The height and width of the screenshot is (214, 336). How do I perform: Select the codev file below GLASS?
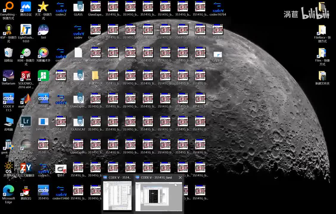(78, 32)
